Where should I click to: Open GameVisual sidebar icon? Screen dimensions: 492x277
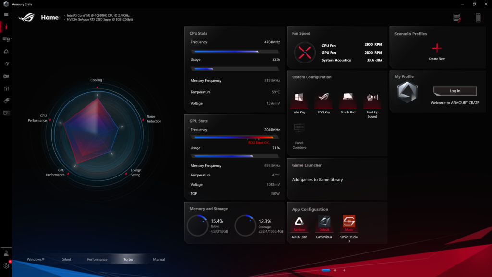(x=6, y=64)
